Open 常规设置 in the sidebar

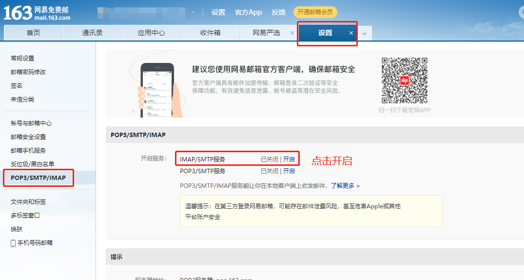coord(22,58)
